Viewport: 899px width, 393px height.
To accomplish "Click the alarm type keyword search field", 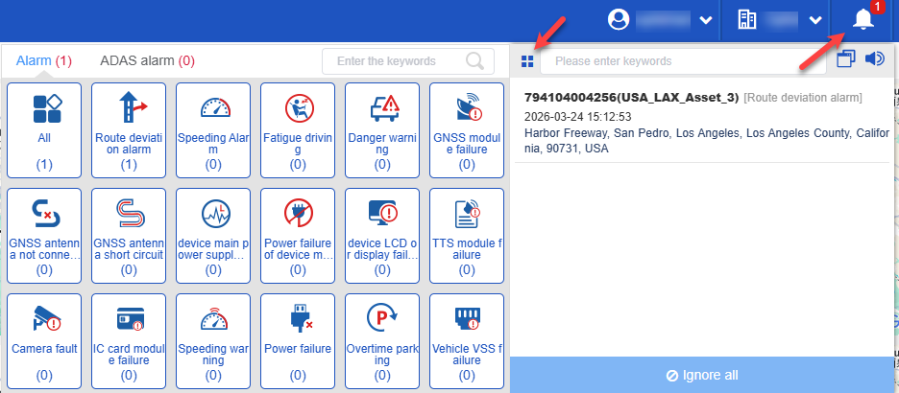I will (394, 61).
